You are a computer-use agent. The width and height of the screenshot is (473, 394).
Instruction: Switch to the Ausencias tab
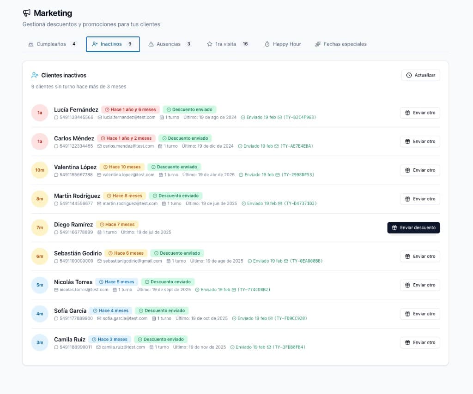[x=170, y=44]
